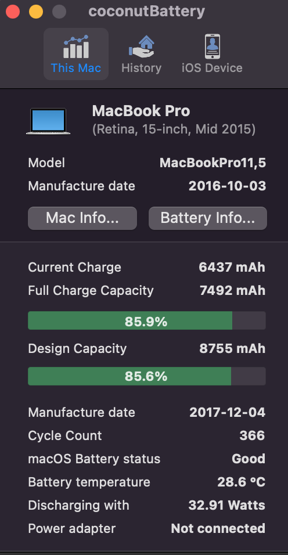Viewport: 288px width, 555px height.
Task: Click the 85.9% charge progress bar
Action: click(147, 320)
